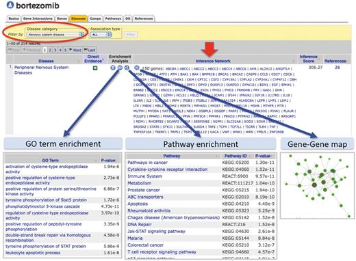Open the ICAM1 gene link
The width and height of the screenshot is (356, 261).
coord(219,95)
